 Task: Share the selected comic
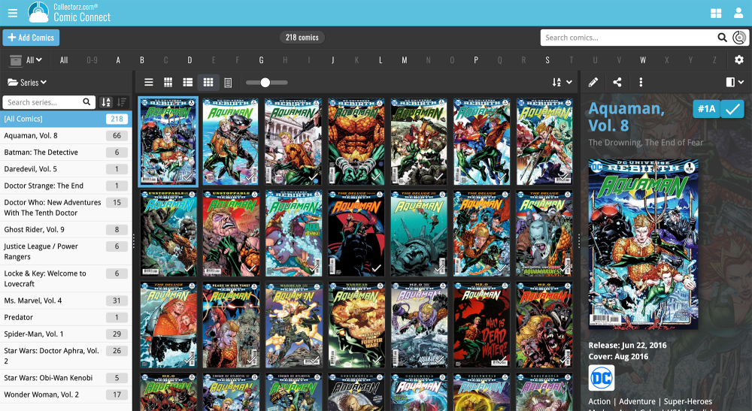click(617, 83)
